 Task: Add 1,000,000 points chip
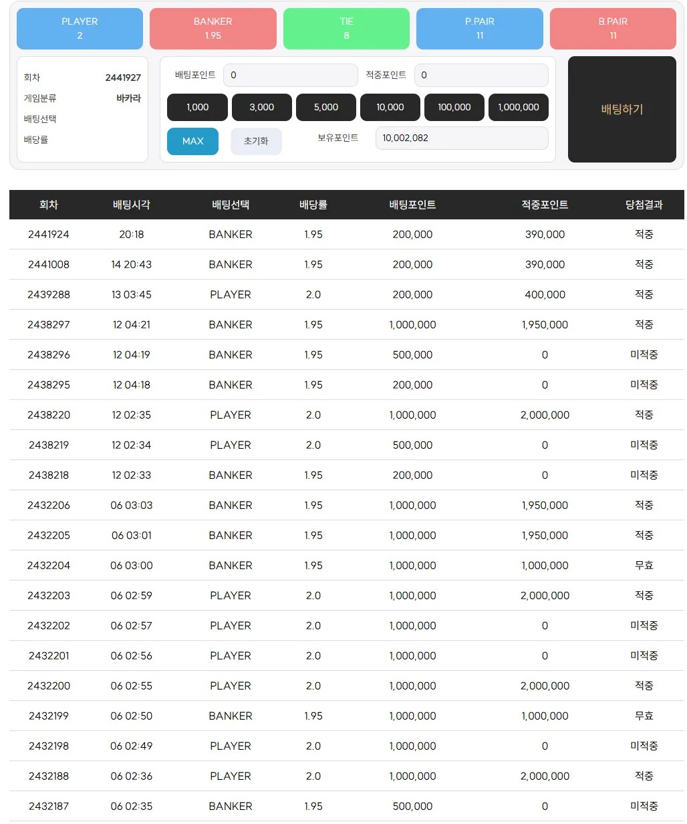click(519, 107)
